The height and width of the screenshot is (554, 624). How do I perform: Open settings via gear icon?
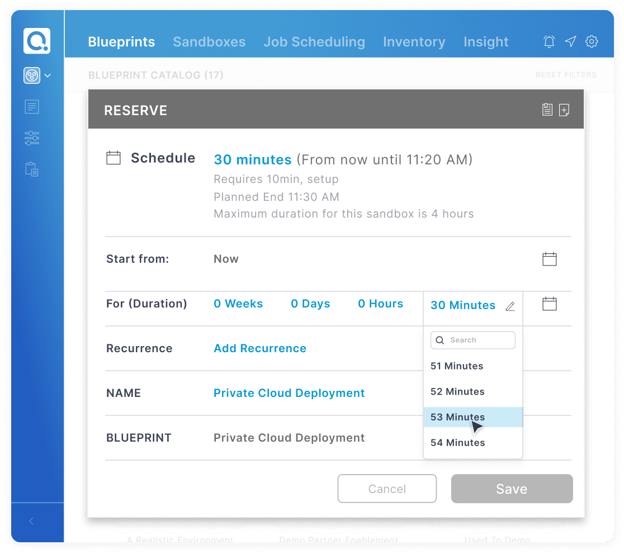592,41
